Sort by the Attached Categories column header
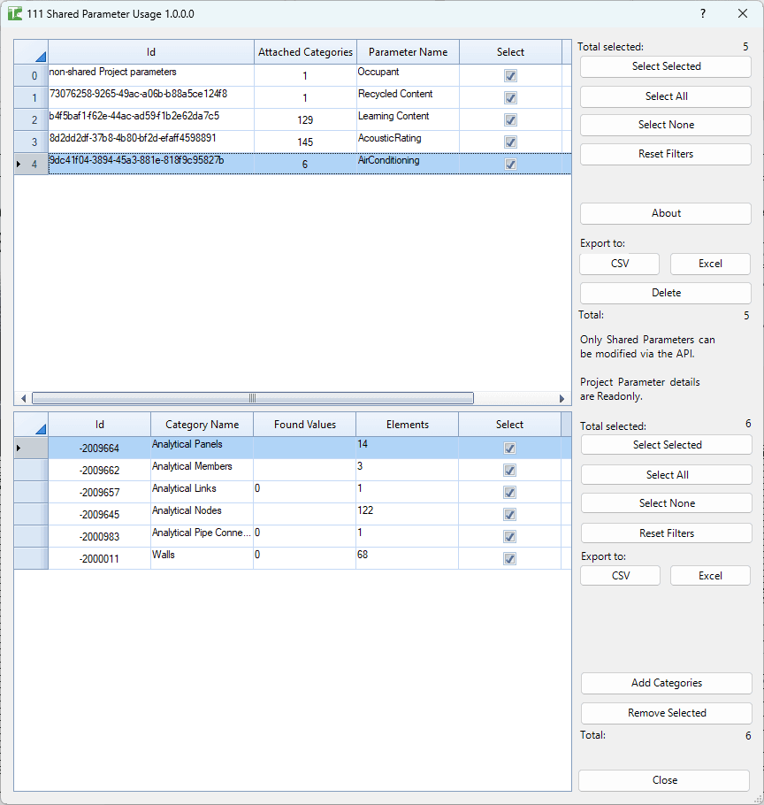Viewport: 764px width, 805px height. pyautogui.click(x=305, y=52)
